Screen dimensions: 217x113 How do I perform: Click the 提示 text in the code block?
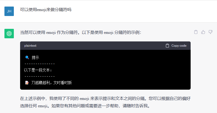tap(35, 57)
